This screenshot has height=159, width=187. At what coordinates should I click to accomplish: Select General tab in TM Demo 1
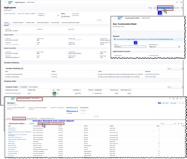point(9,118)
